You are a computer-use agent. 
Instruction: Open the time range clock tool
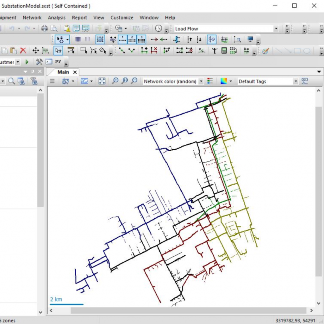pos(158,28)
